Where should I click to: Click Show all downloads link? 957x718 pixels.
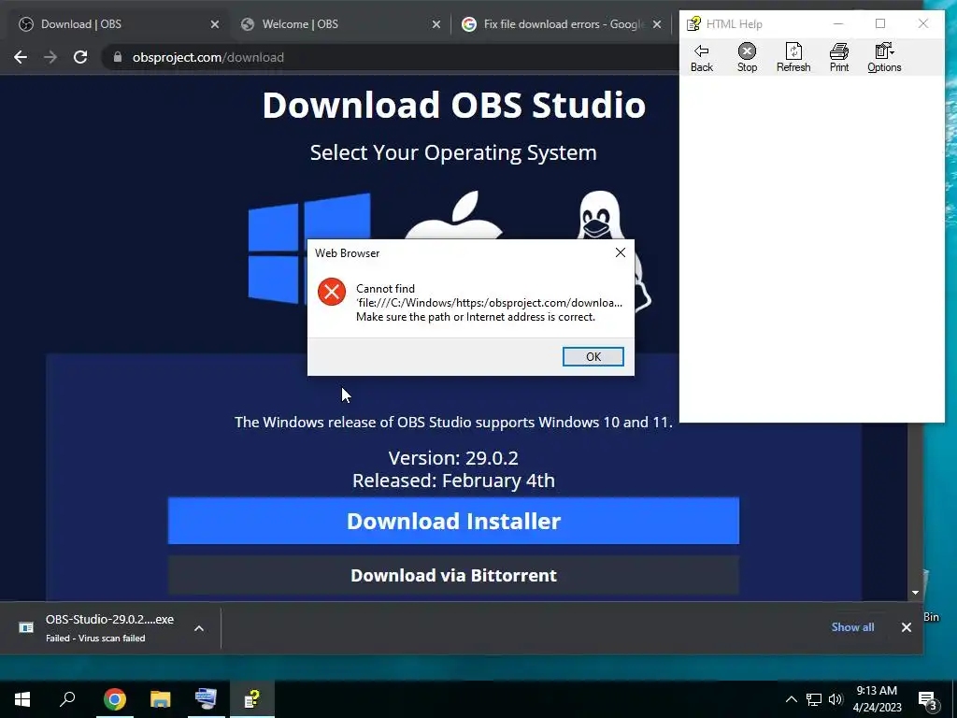pyautogui.click(x=852, y=627)
